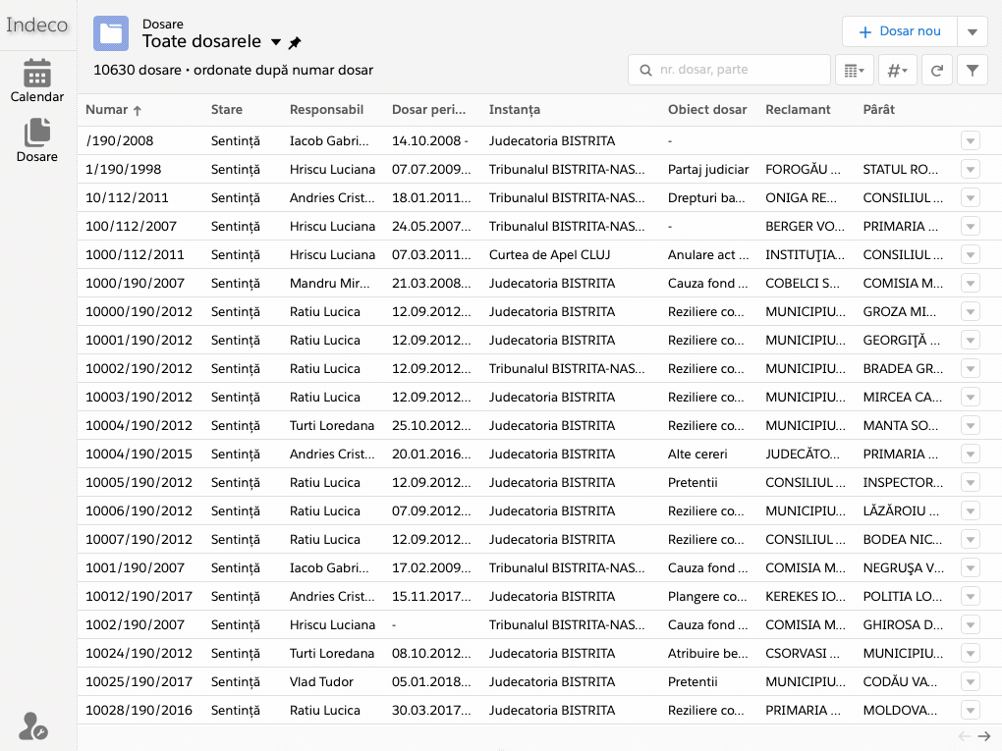This screenshot has height=751, width=1002.
Task: Click the user settings icon at bottom left
Action: click(x=32, y=726)
